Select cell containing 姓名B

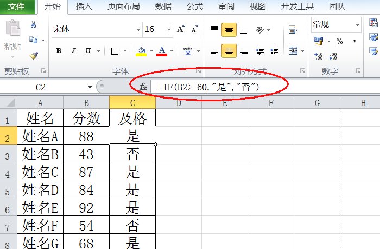point(40,154)
